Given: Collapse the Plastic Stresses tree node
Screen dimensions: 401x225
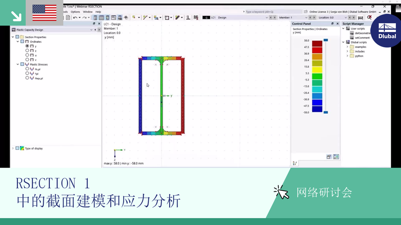Looking at the screenshot, I should (x=18, y=64).
